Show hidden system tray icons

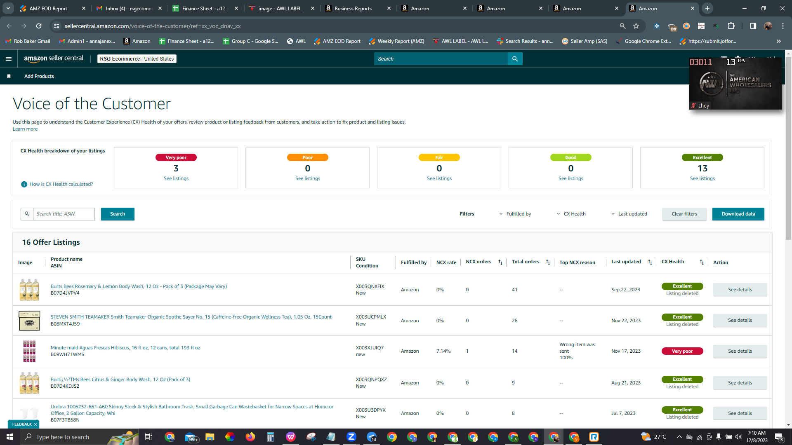(679, 437)
